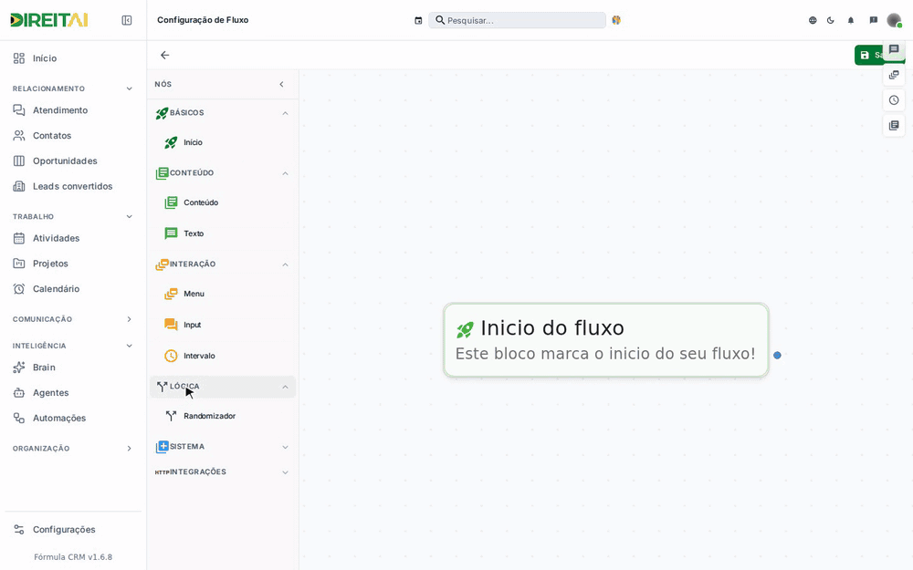Expand the ORGANIZAÇÃO group

click(130, 449)
